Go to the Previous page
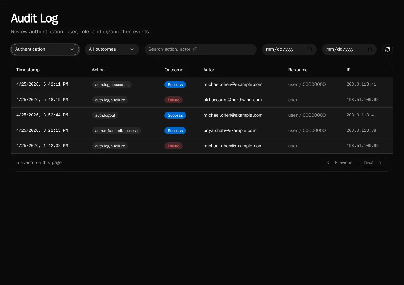 pyautogui.click(x=339, y=163)
